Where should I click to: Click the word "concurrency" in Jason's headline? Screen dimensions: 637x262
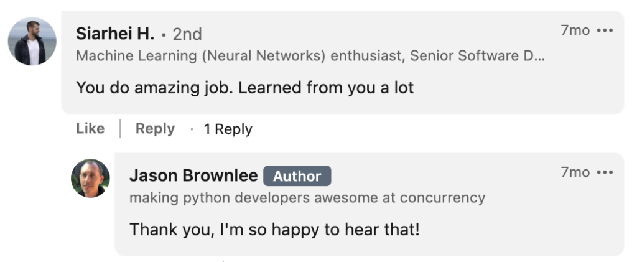point(442,198)
